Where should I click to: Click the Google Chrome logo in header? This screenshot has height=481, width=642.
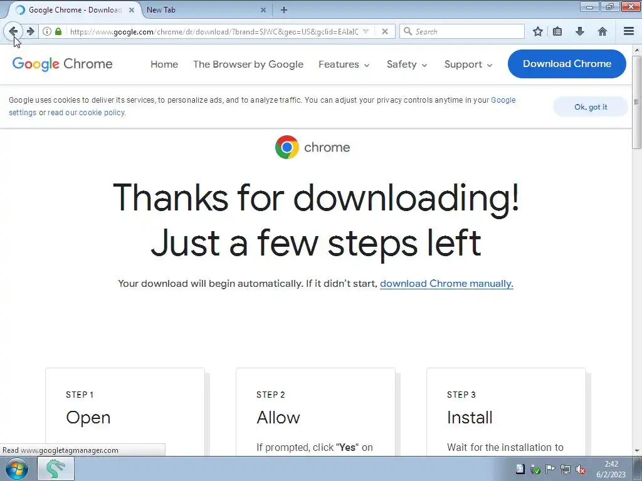point(62,65)
